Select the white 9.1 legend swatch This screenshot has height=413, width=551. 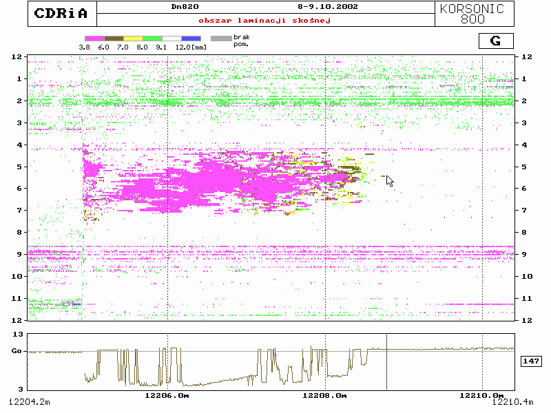pos(171,39)
